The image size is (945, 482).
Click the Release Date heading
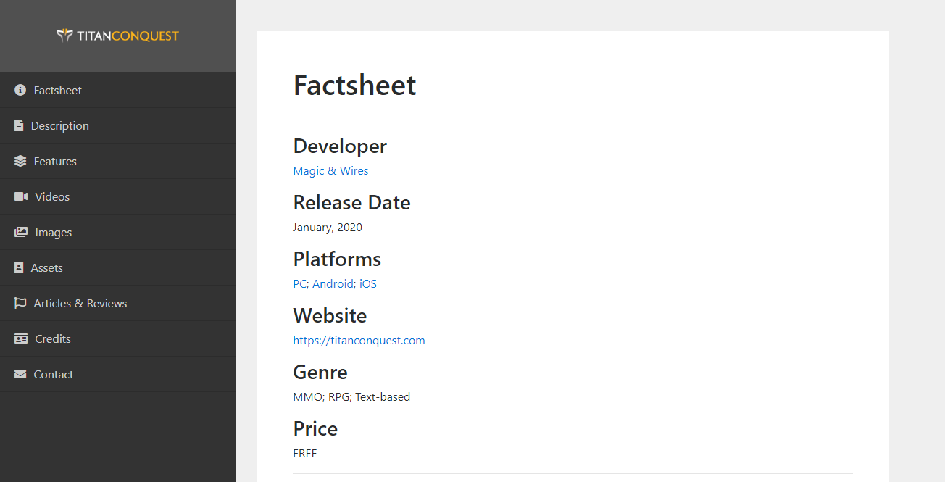[x=351, y=202]
